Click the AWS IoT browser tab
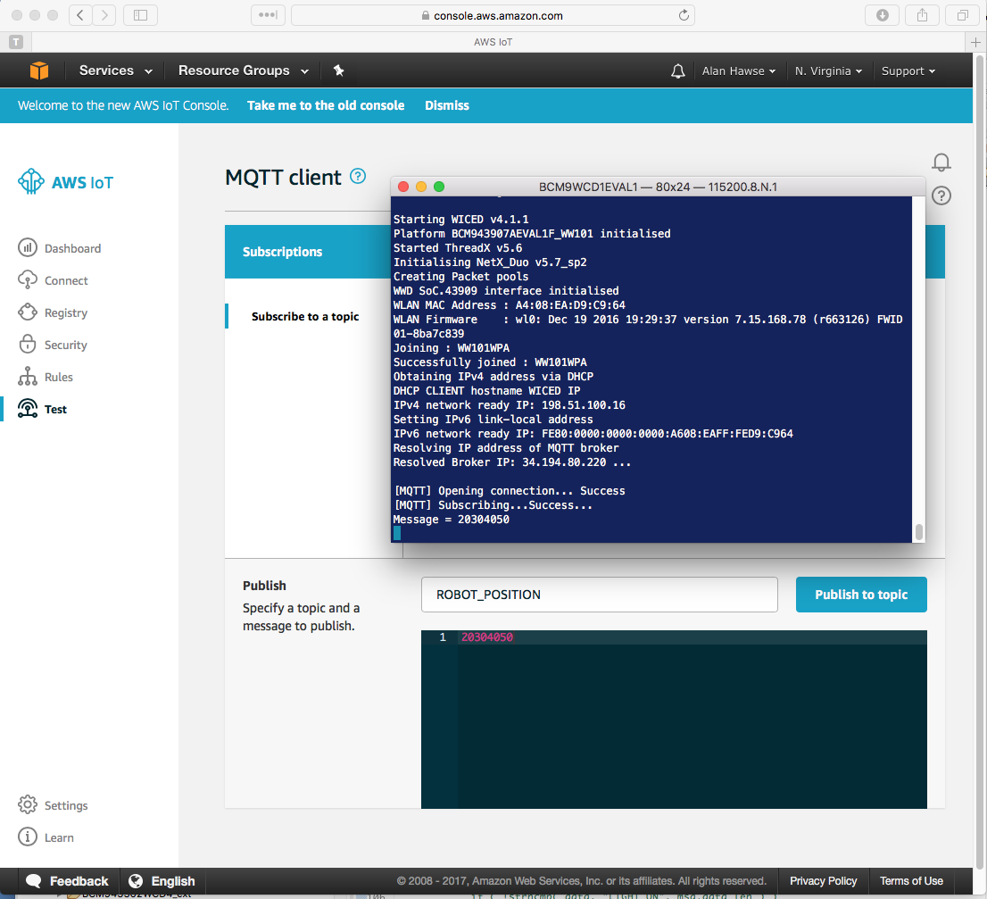This screenshot has height=899, width=987. 493,42
